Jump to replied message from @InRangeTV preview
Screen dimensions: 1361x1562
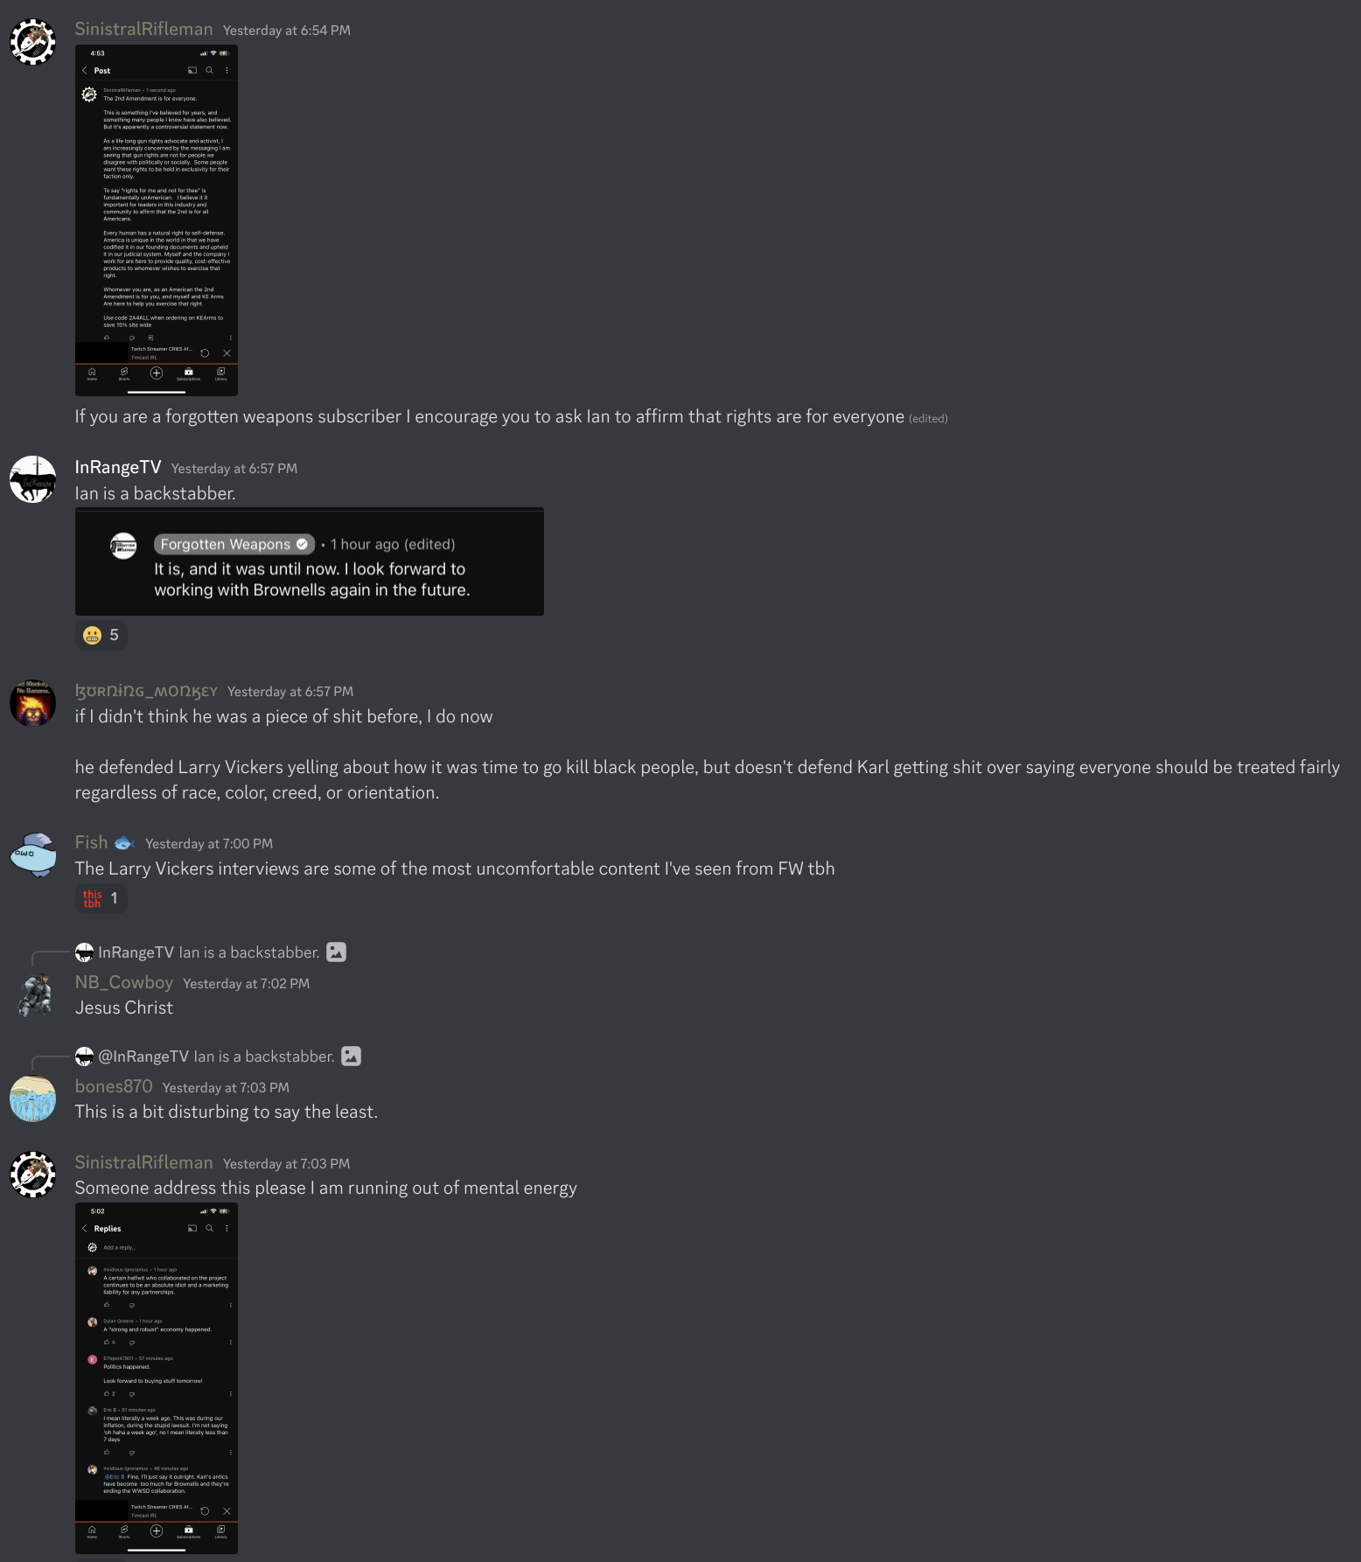click(264, 1056)
